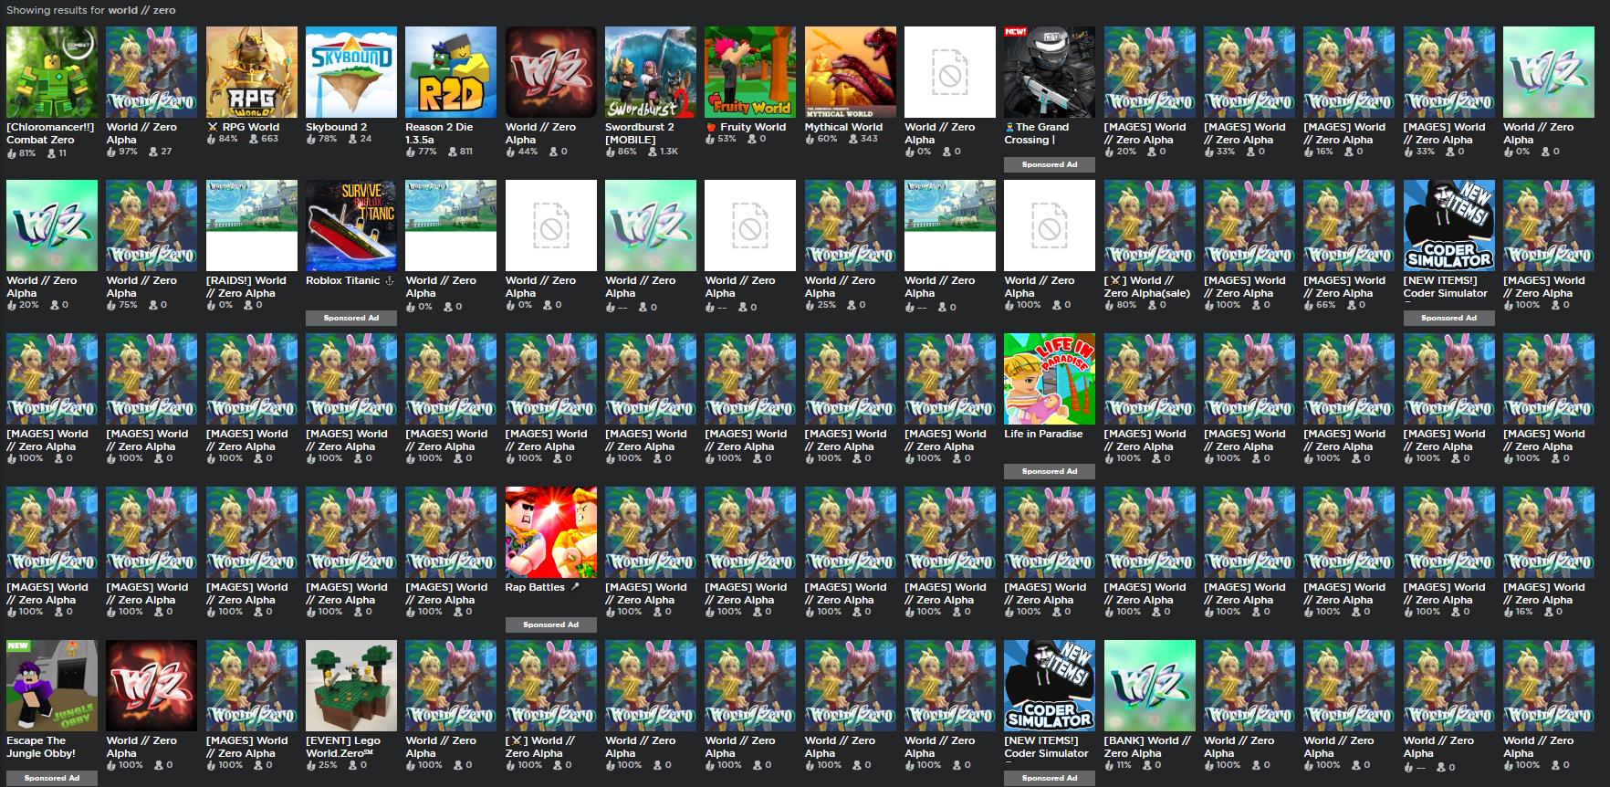Click the 'Sponsored Ad' label under The Grand Crossing
This screenshot has height=787, width=1610.
[x=1050, y=164]
